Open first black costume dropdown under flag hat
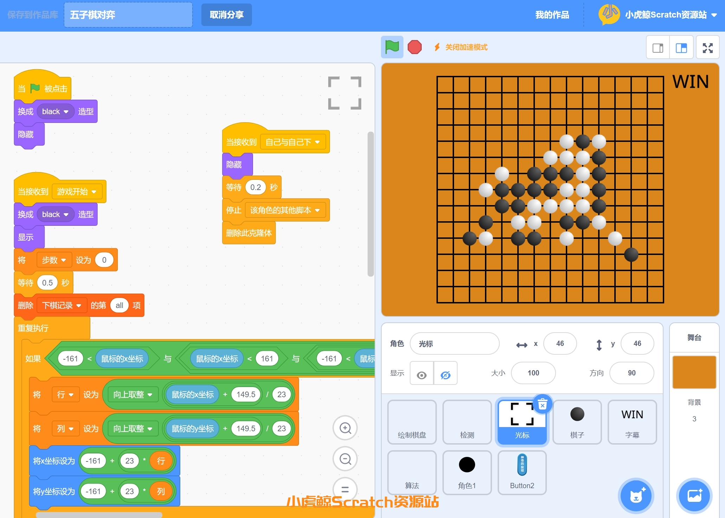 (56, 111)
